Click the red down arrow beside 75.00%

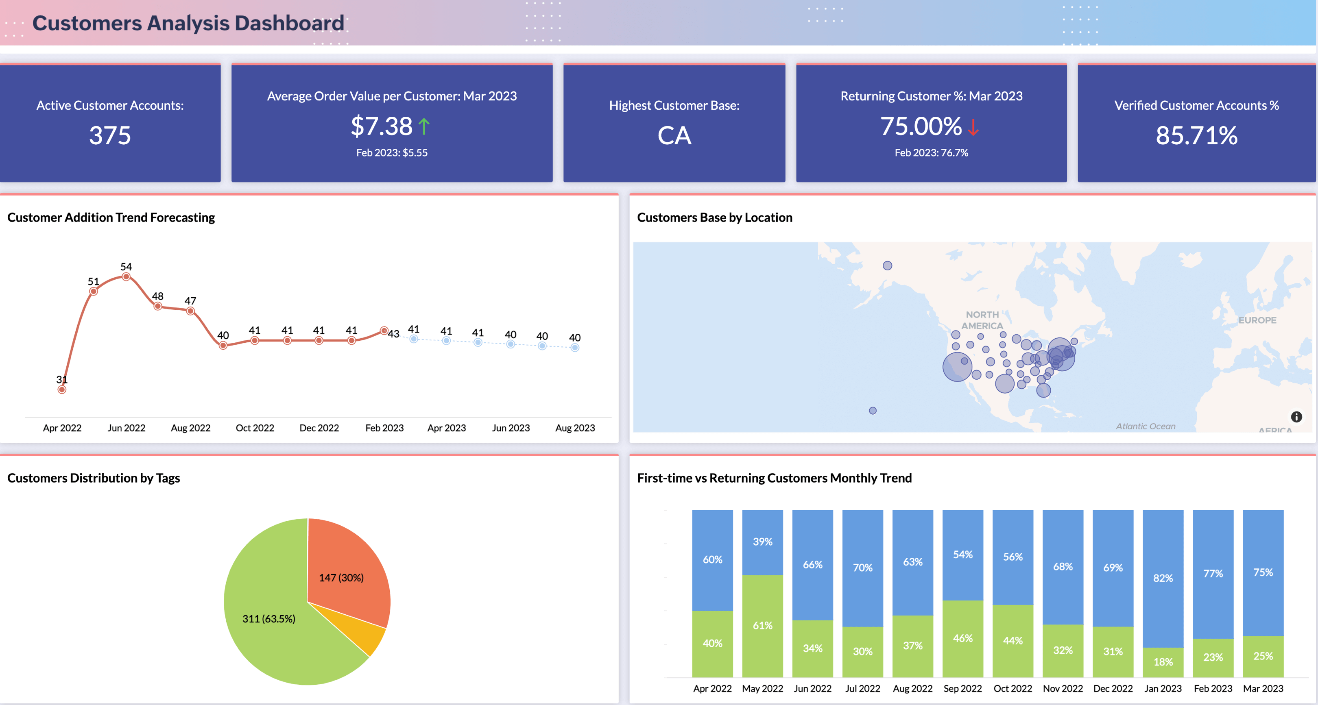(973, 126)
